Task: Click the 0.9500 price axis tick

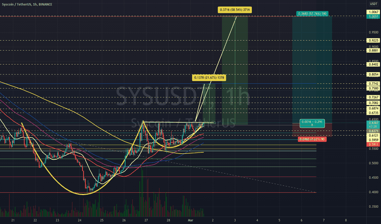Action: [x=374, y=32]
